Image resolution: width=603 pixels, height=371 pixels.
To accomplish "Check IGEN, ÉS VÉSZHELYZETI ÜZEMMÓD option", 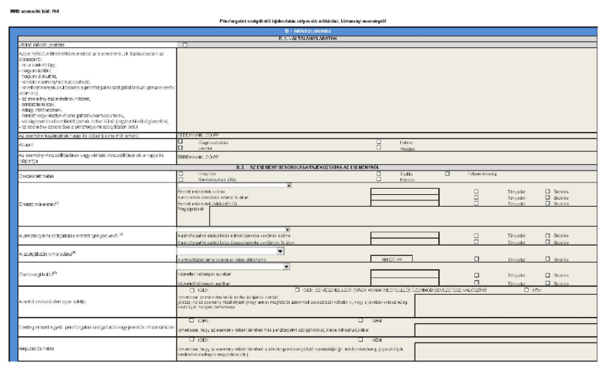I will [x=297, y=290].
